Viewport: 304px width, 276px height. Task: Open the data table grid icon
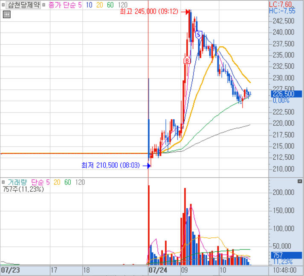coord(6,14)
